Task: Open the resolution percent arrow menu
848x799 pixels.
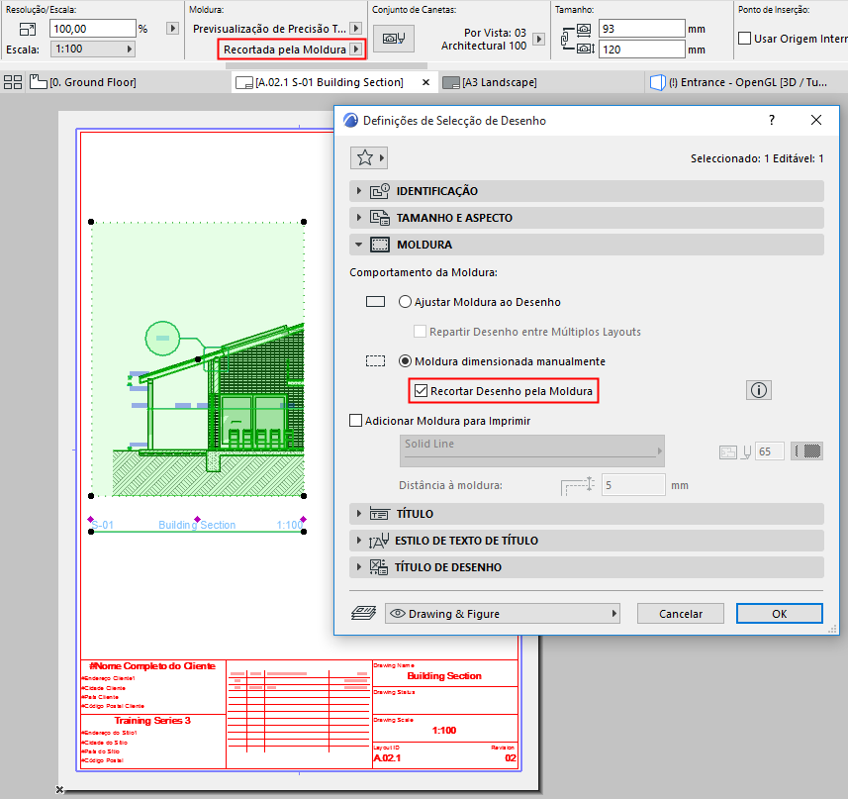Action: point(172,28)
